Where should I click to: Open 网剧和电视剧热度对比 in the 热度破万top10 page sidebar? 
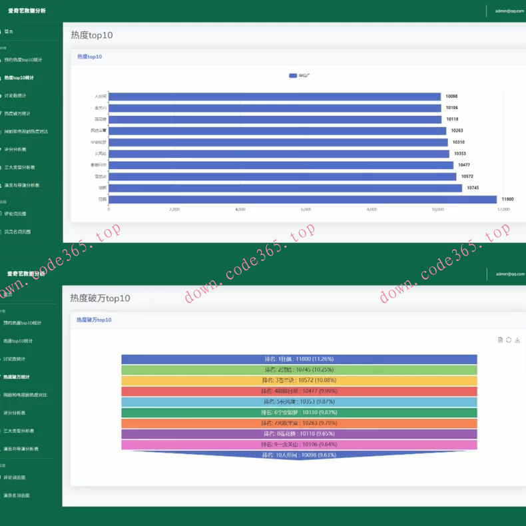pos(25,395)
